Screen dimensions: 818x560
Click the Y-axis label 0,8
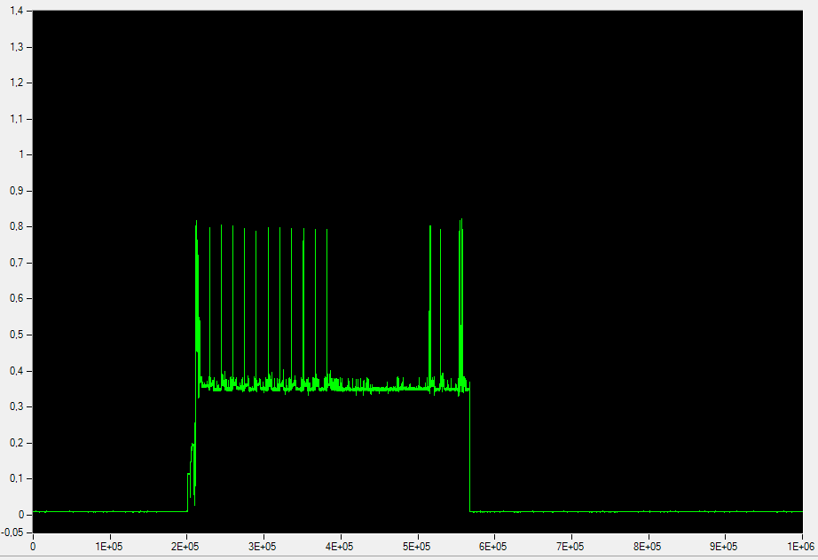(x=17, y=227)
